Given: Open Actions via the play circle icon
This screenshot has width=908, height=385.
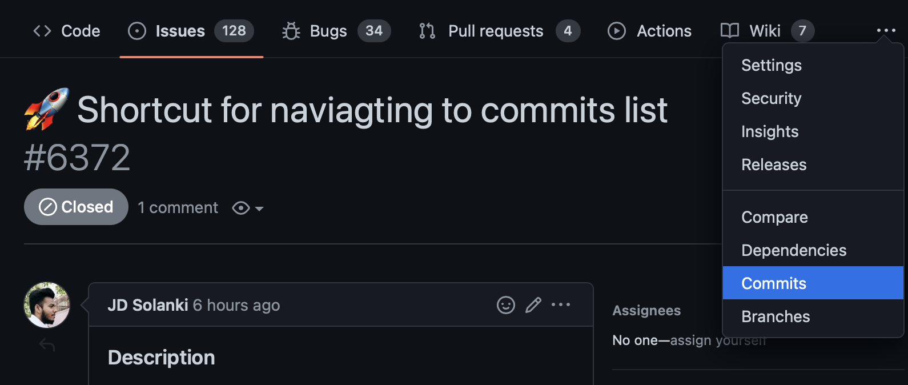Looking at the screenshot, I should coord(617,31).
